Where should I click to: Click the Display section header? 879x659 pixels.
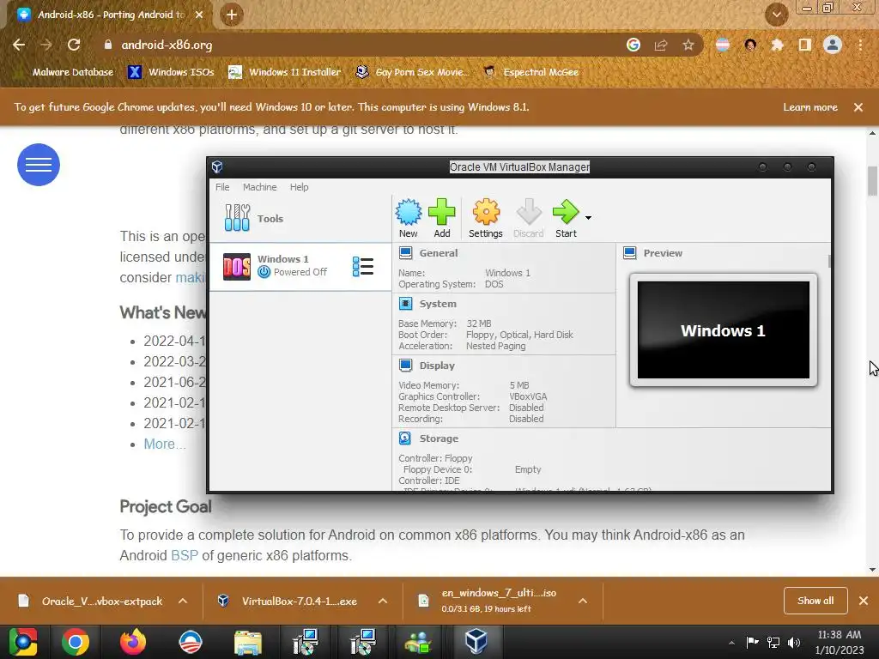tap(437, 366)
